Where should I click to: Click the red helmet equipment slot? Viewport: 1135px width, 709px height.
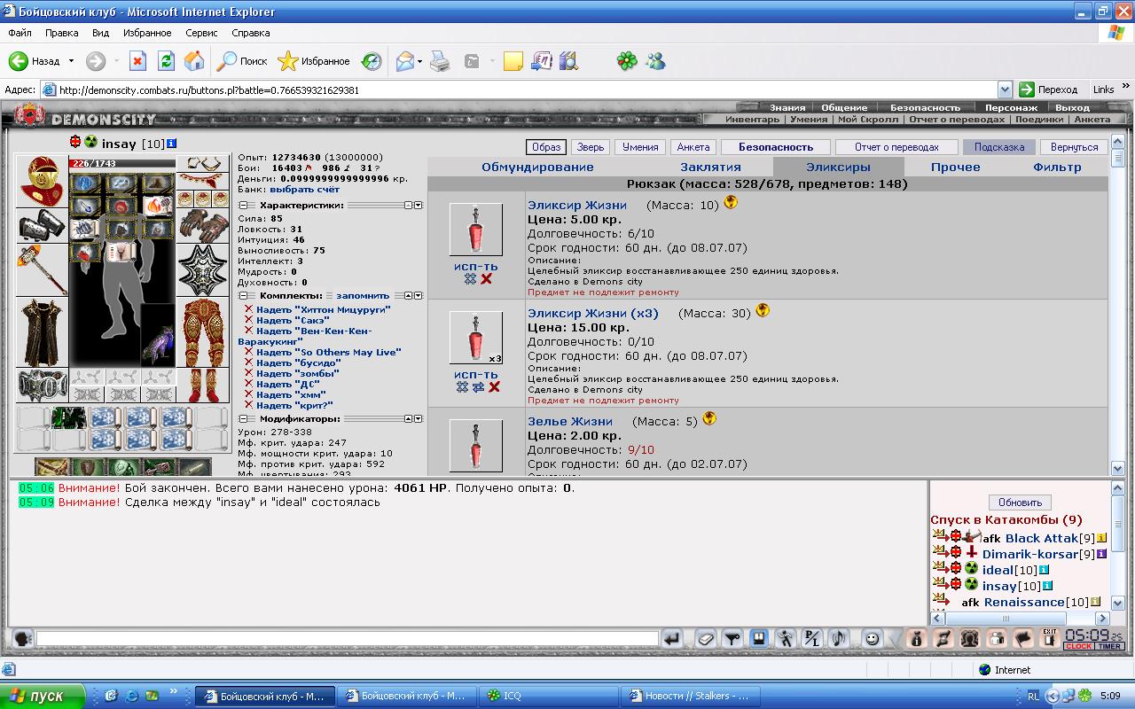pos(42,181)
